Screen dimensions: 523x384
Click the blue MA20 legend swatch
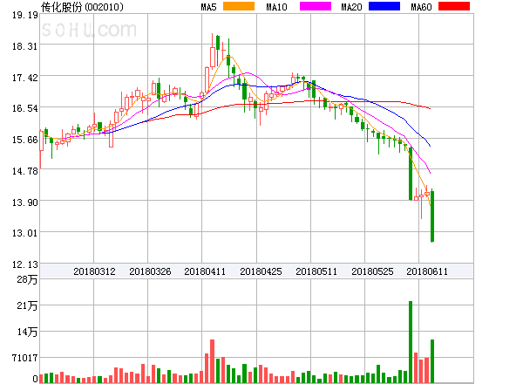pyautogui.click(x=384, y=6)
